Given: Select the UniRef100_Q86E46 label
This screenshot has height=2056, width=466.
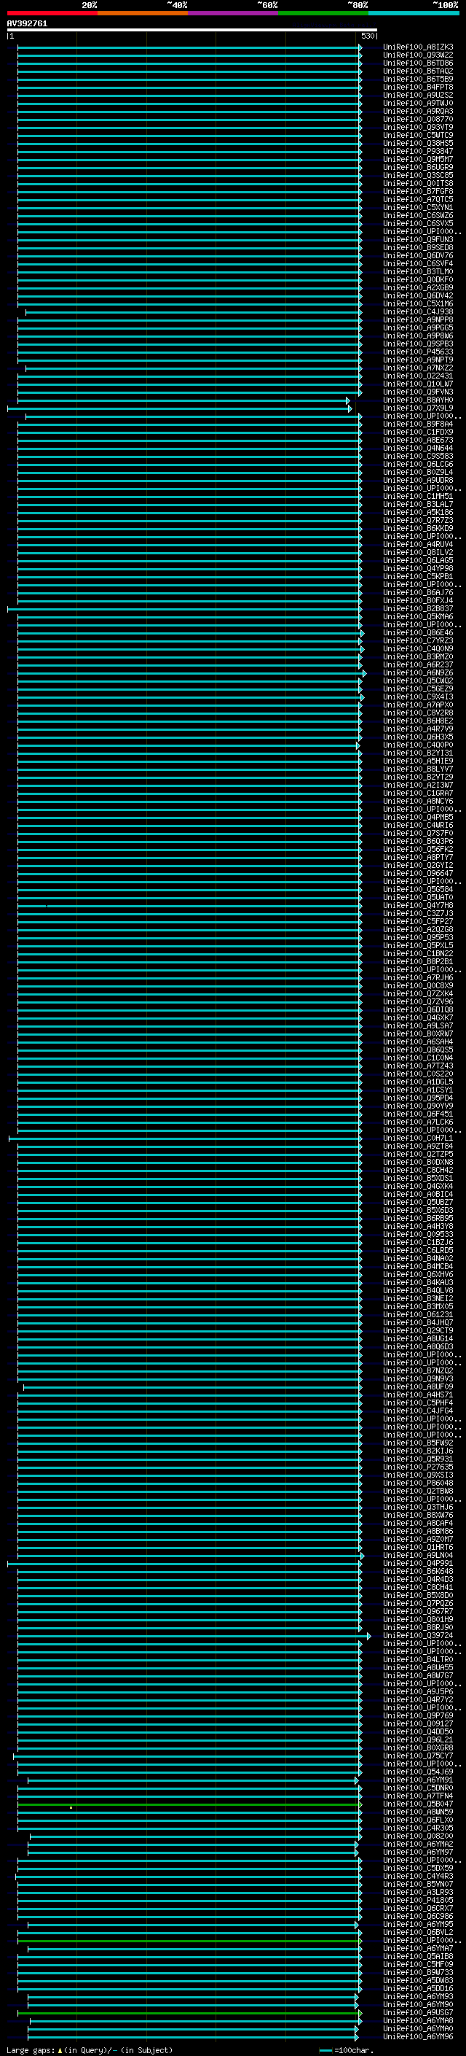Looking at the screenshot, I should [418, 632].
